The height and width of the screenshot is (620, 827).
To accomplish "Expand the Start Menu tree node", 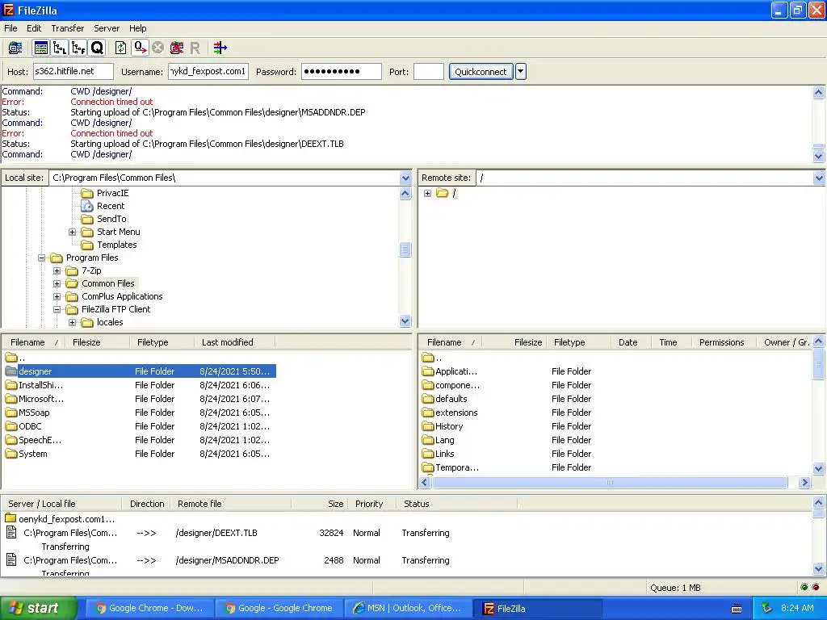I will pyautogui.click(x=72, y=232).
